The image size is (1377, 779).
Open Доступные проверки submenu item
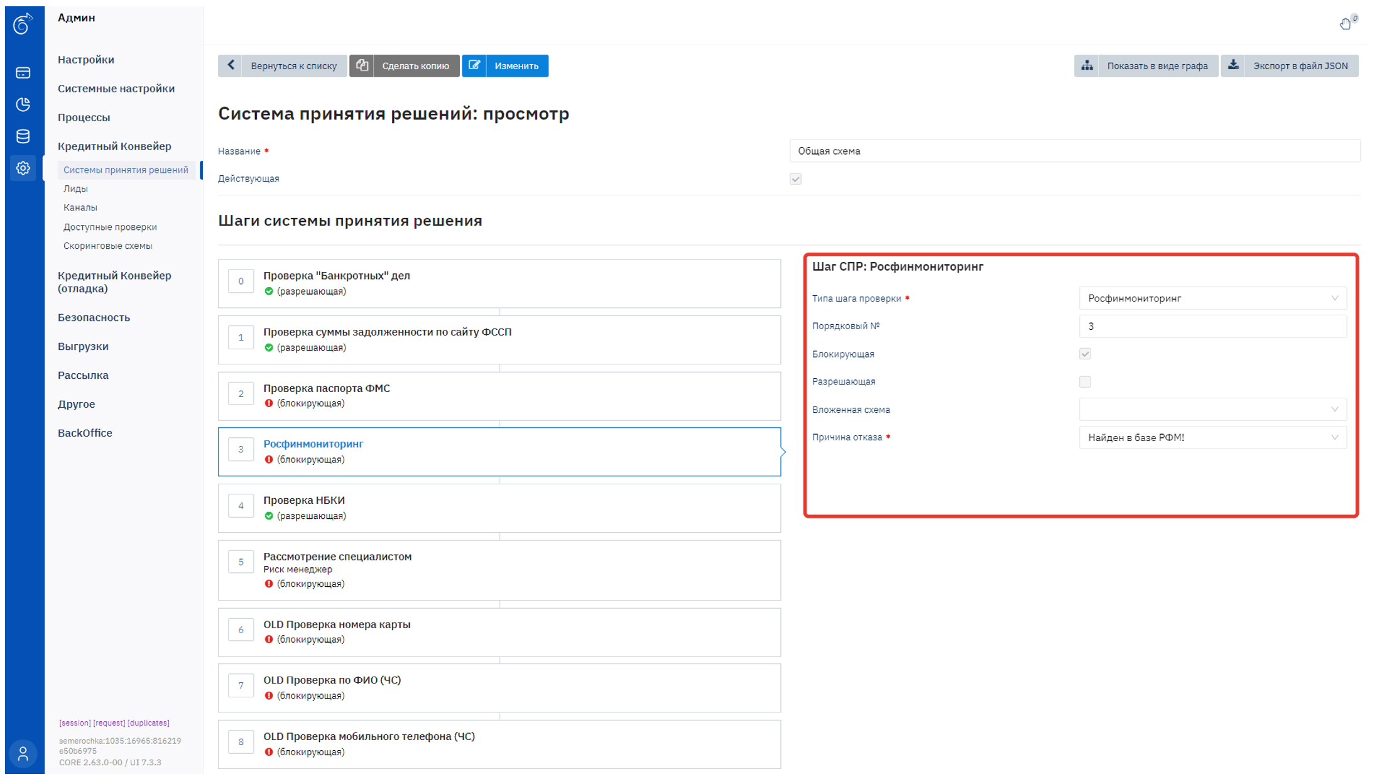110,227
